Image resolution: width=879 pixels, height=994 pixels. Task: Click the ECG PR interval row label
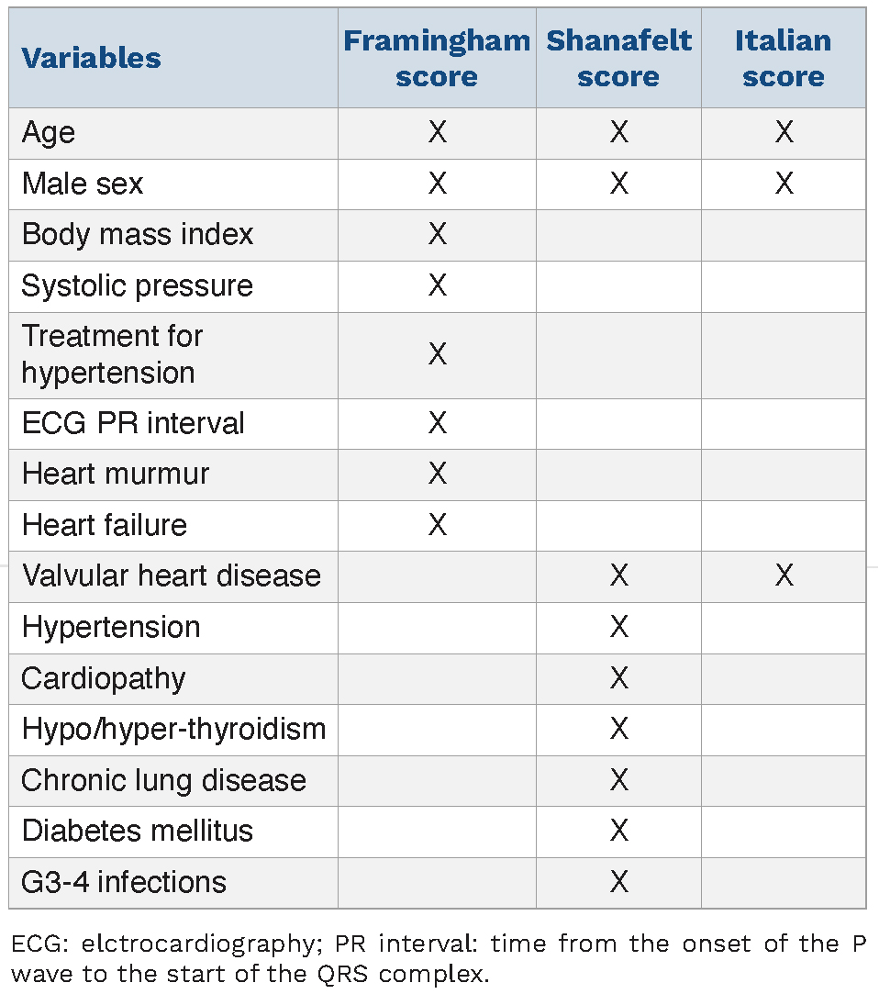133,423
